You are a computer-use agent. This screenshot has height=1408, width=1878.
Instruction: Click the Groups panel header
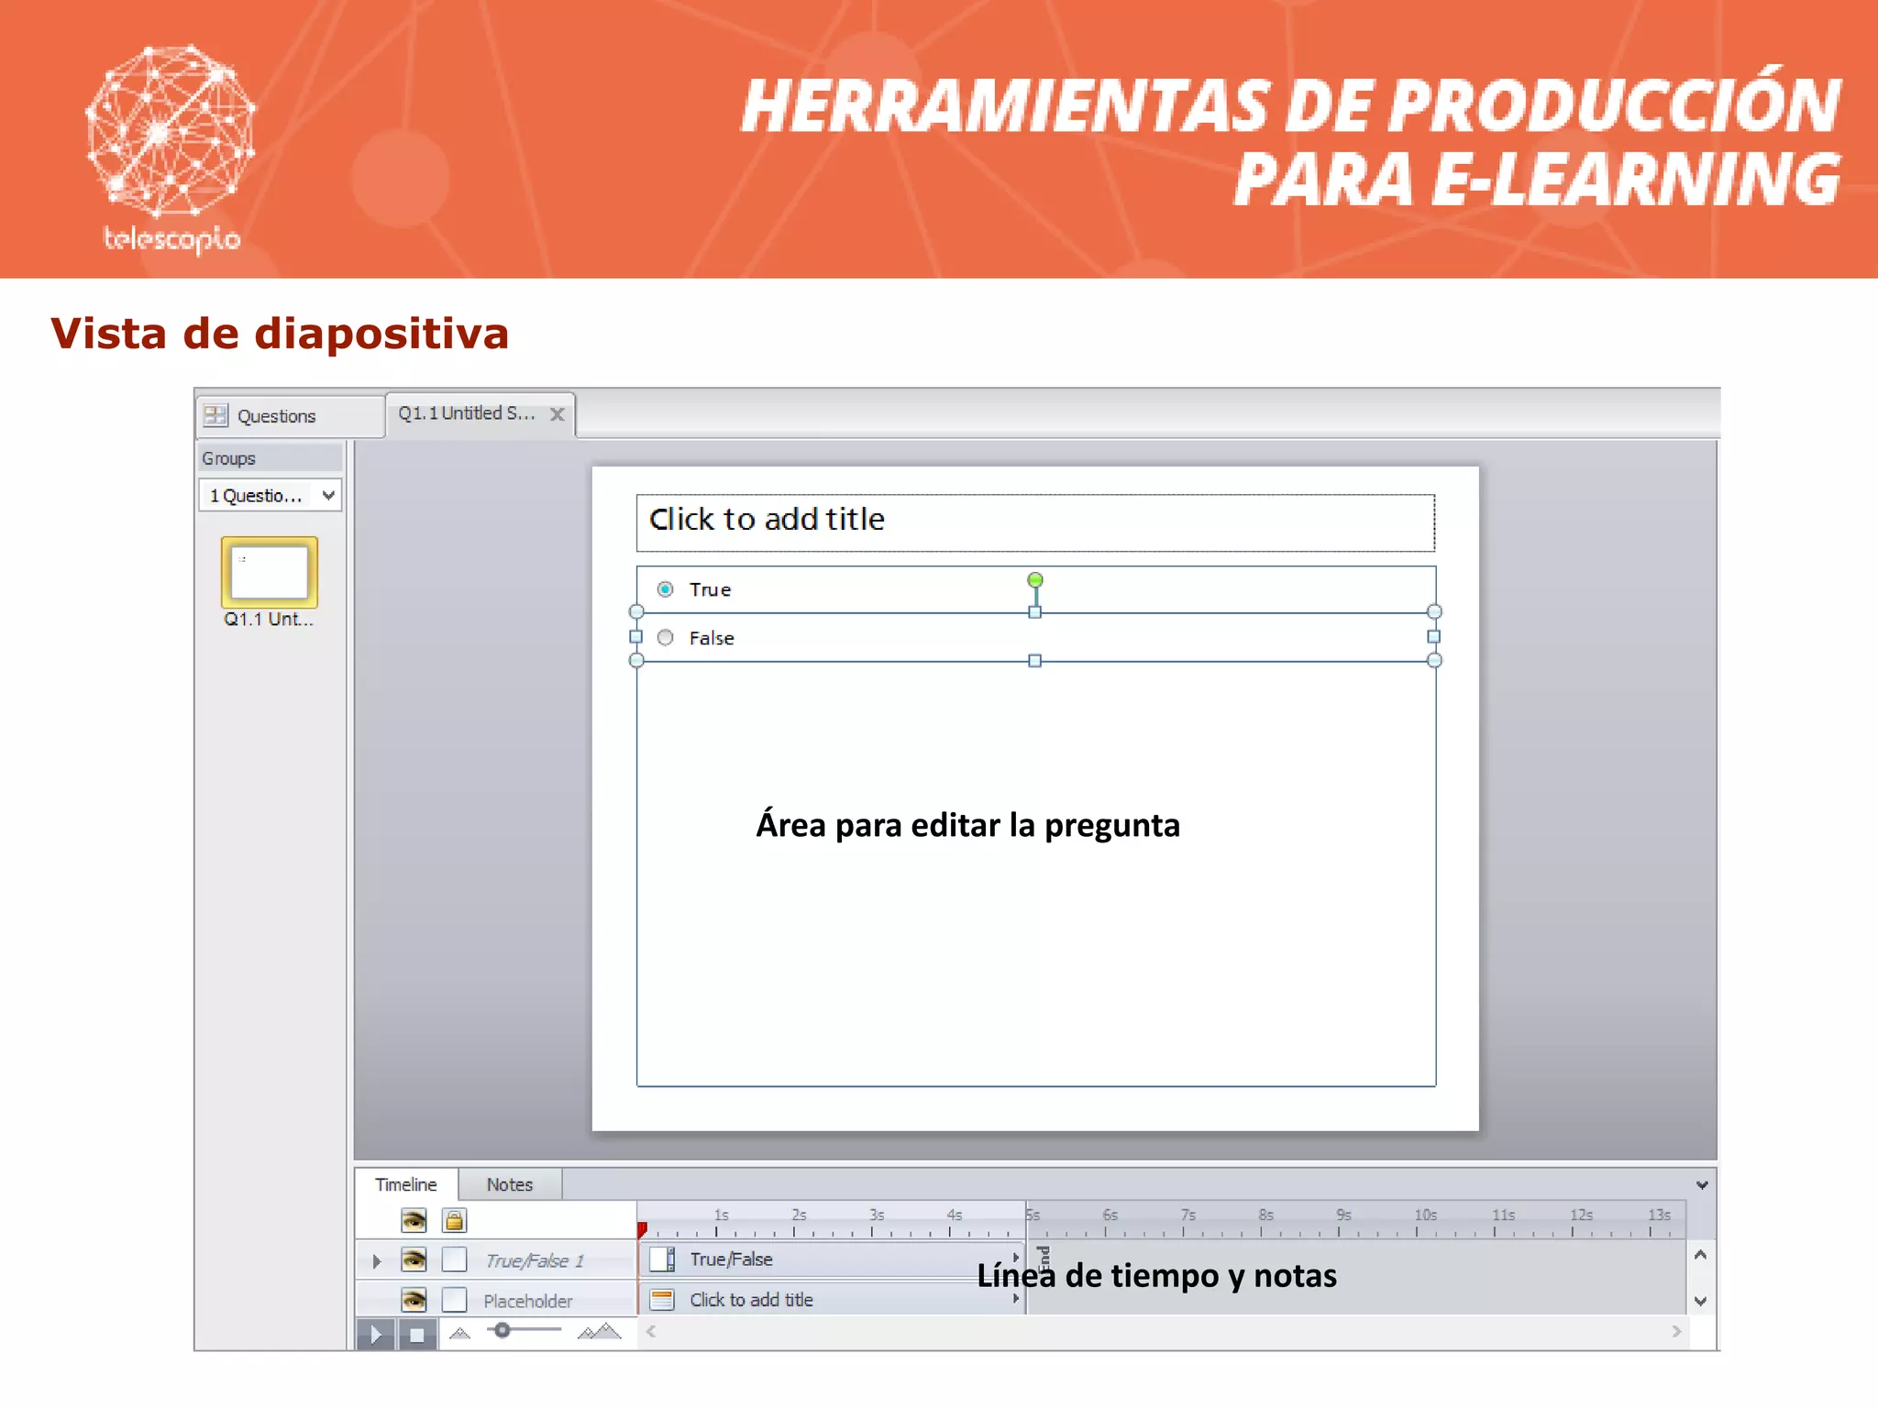271,458
